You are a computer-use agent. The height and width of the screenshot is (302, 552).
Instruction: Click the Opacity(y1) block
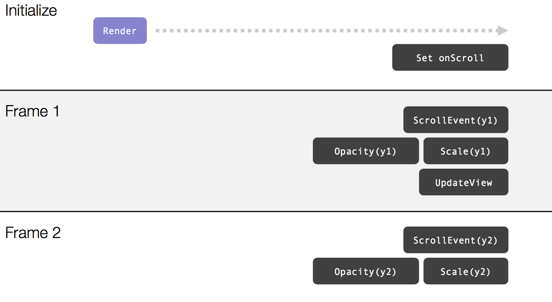[x=366, y=151]
